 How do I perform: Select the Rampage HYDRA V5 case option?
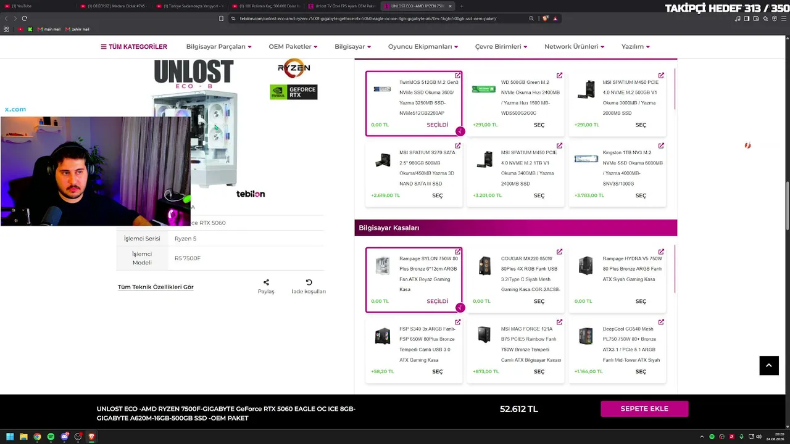(x=641, y=302)
